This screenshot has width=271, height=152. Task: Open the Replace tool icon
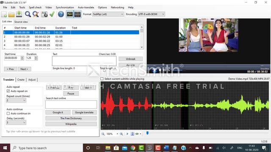(36, 14)
